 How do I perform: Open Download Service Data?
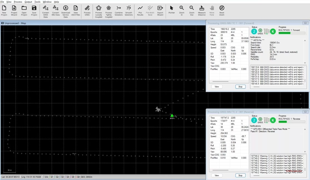[66, 12]
